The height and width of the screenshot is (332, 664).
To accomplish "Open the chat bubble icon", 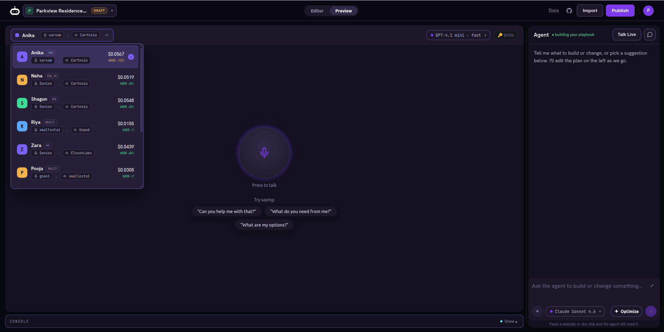I will pyautogui.click(x=650, y=35).
